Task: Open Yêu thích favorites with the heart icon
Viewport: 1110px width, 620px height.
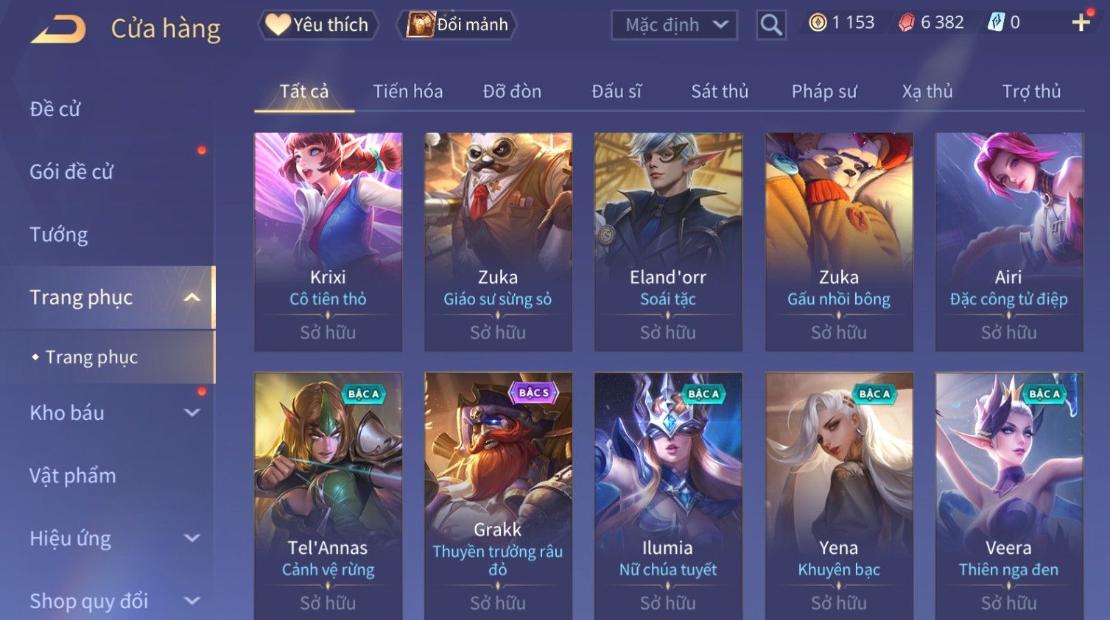Action: (317, 25)
